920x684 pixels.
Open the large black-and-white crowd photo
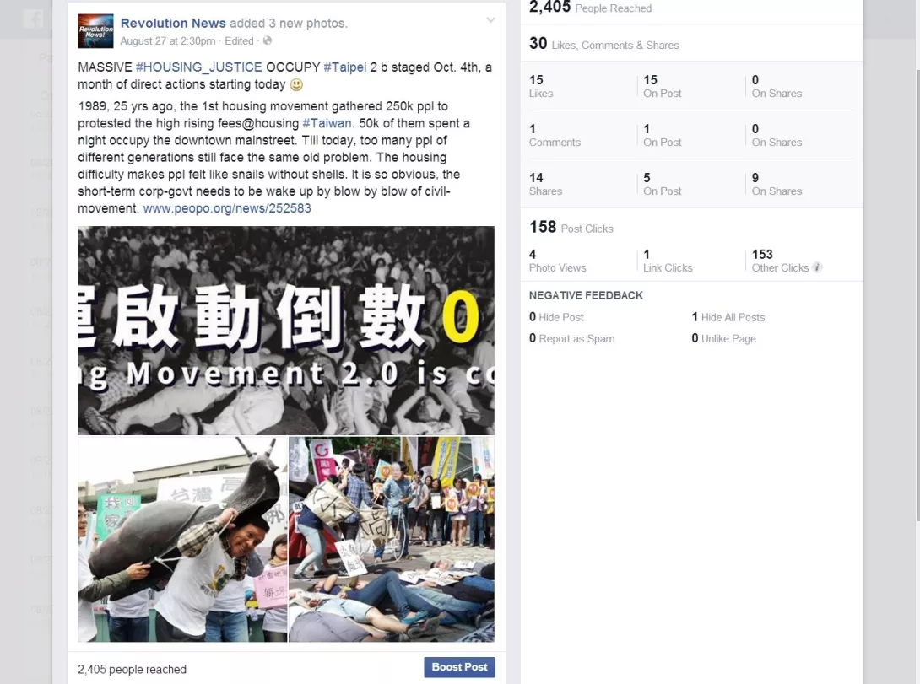[x=286, y=331]
